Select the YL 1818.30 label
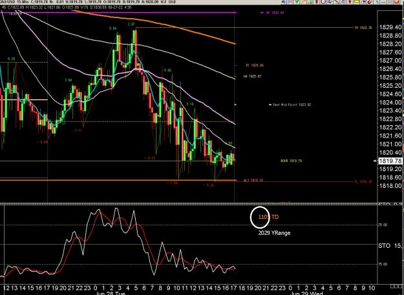This screenshot has width=404, height=295. 363,181
